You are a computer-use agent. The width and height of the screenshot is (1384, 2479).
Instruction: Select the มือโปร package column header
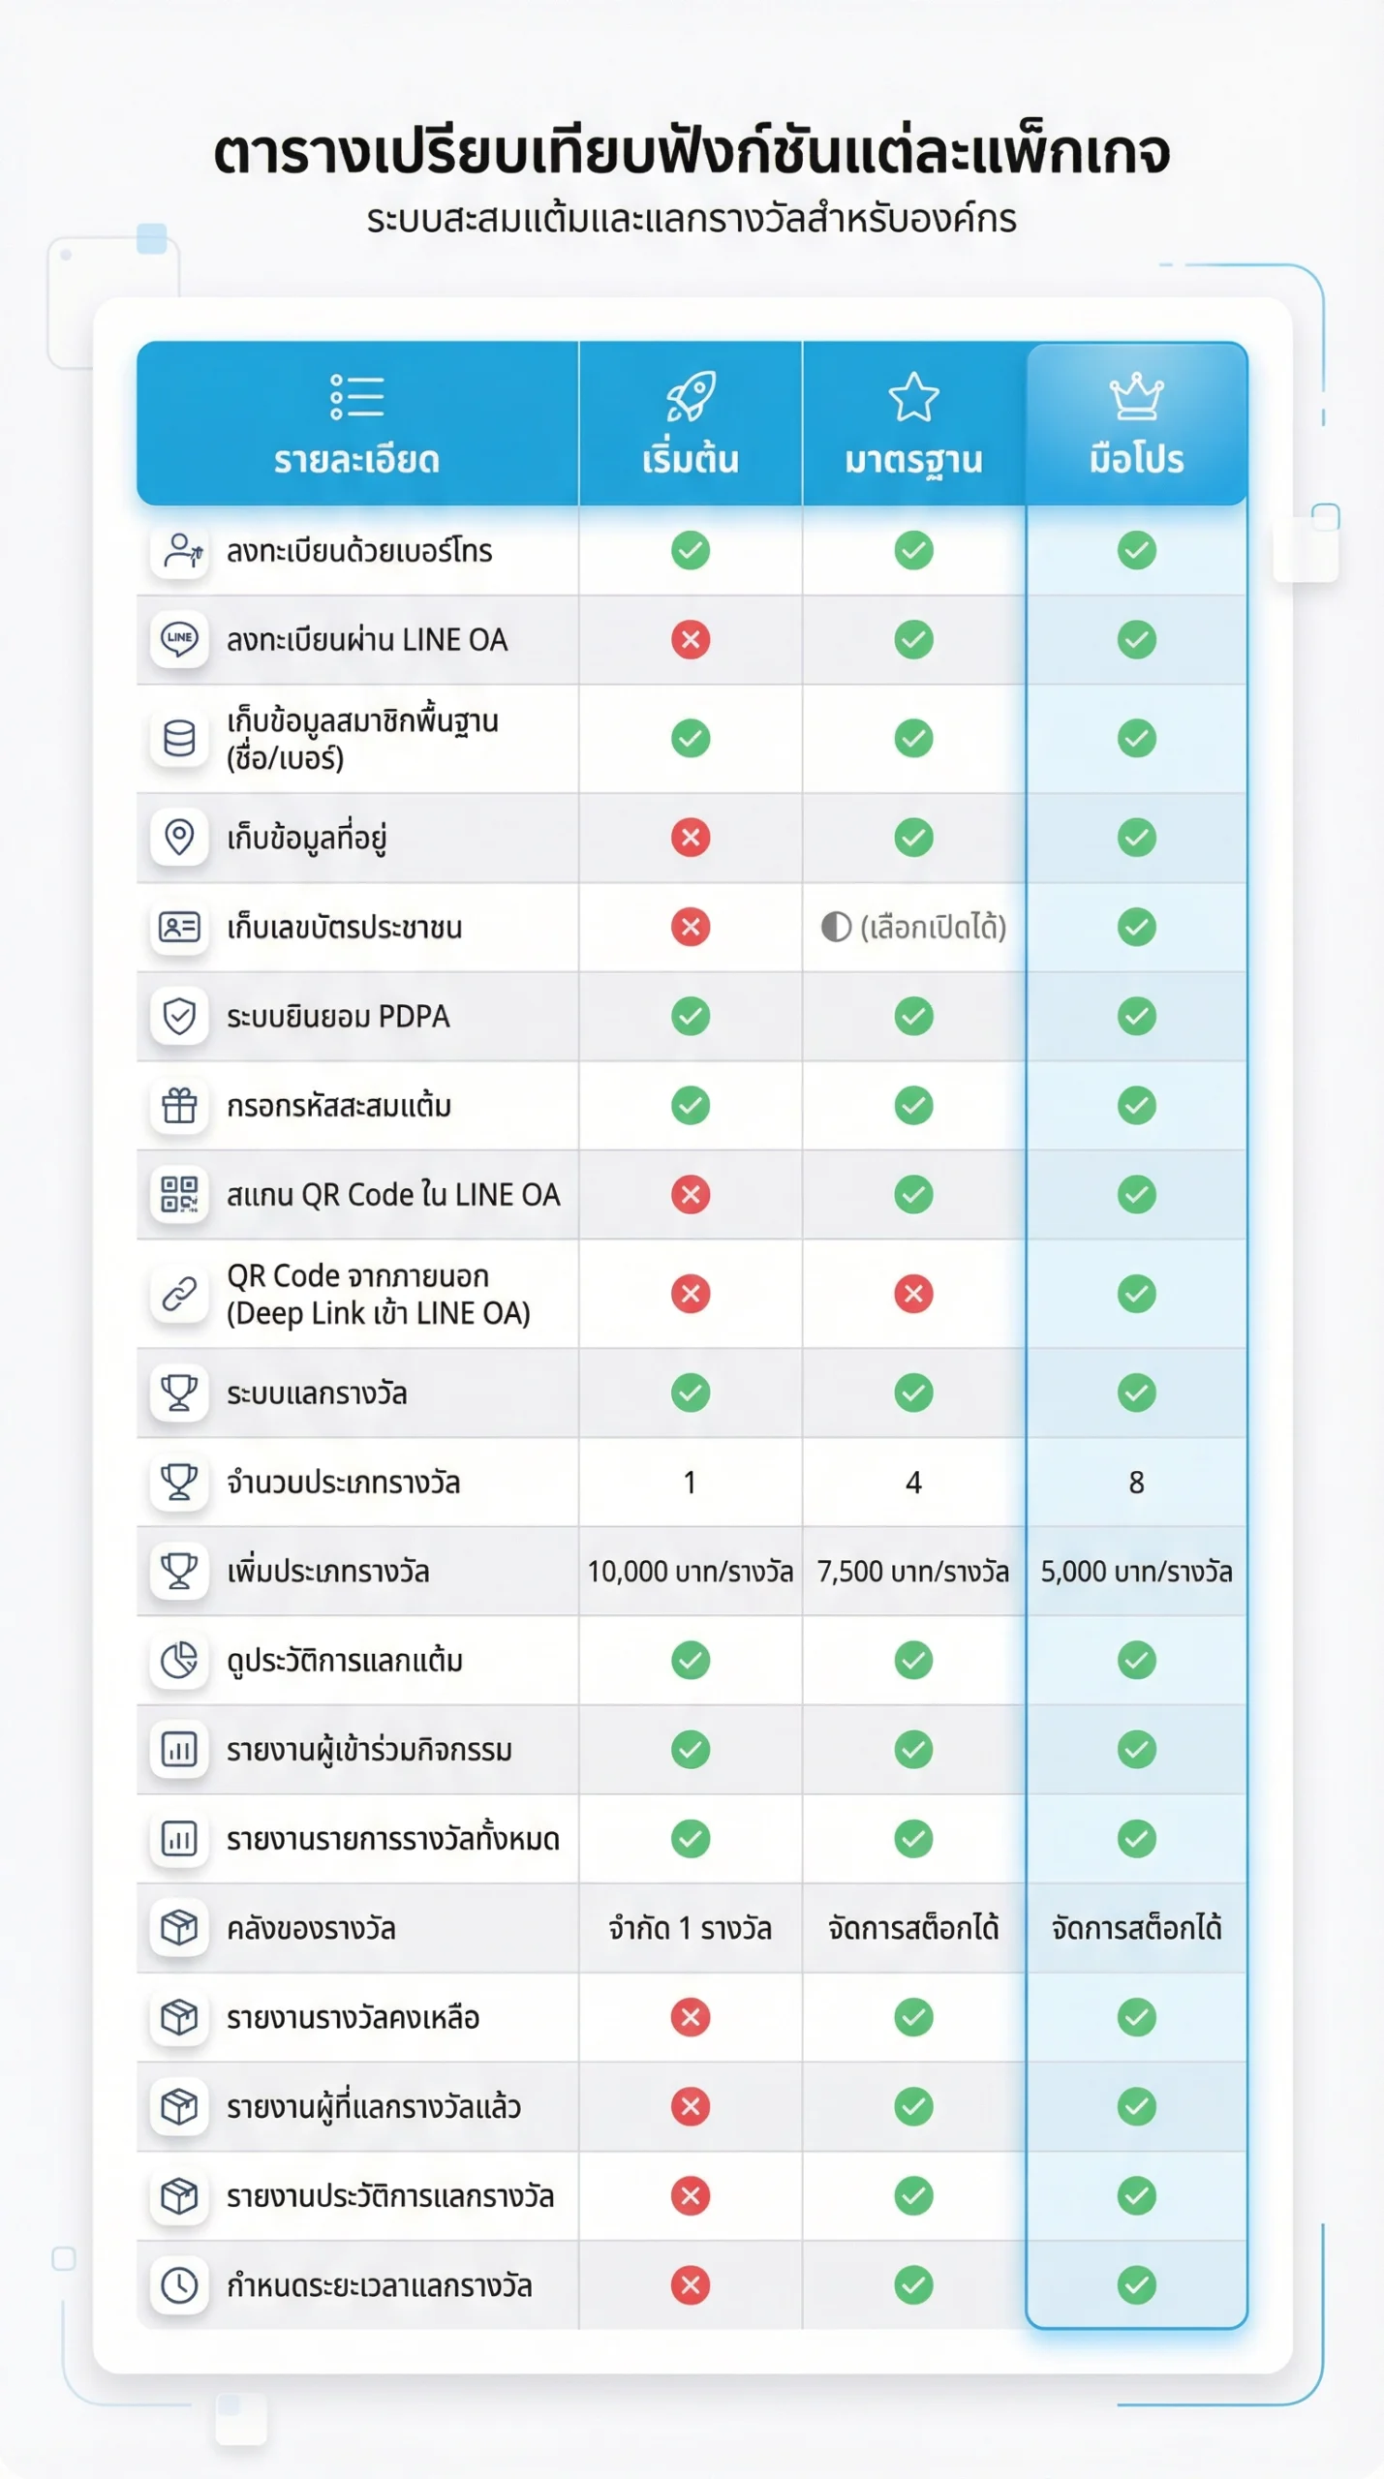[x=1136, y=458]
